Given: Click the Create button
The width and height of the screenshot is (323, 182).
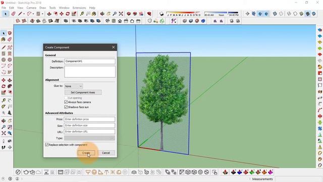Looking at the screenshot, I should [86, 153].
